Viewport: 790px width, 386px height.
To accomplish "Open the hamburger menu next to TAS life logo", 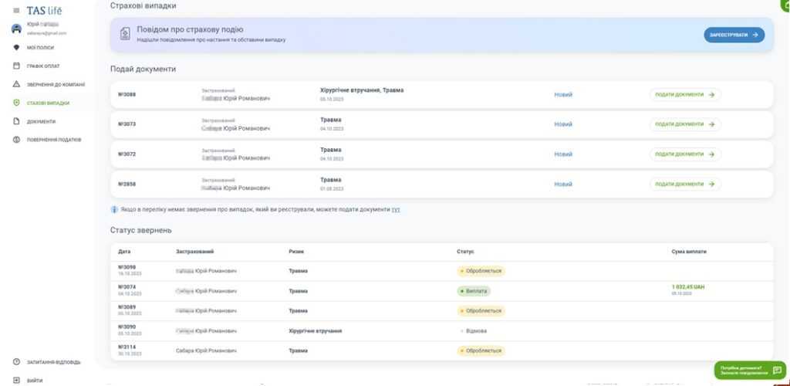I will [x=16, y=11].
